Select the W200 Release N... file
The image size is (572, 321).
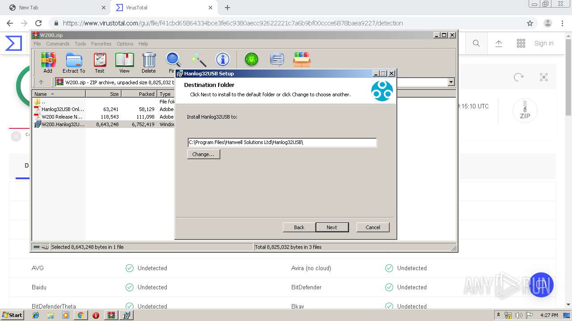point(63,117)
